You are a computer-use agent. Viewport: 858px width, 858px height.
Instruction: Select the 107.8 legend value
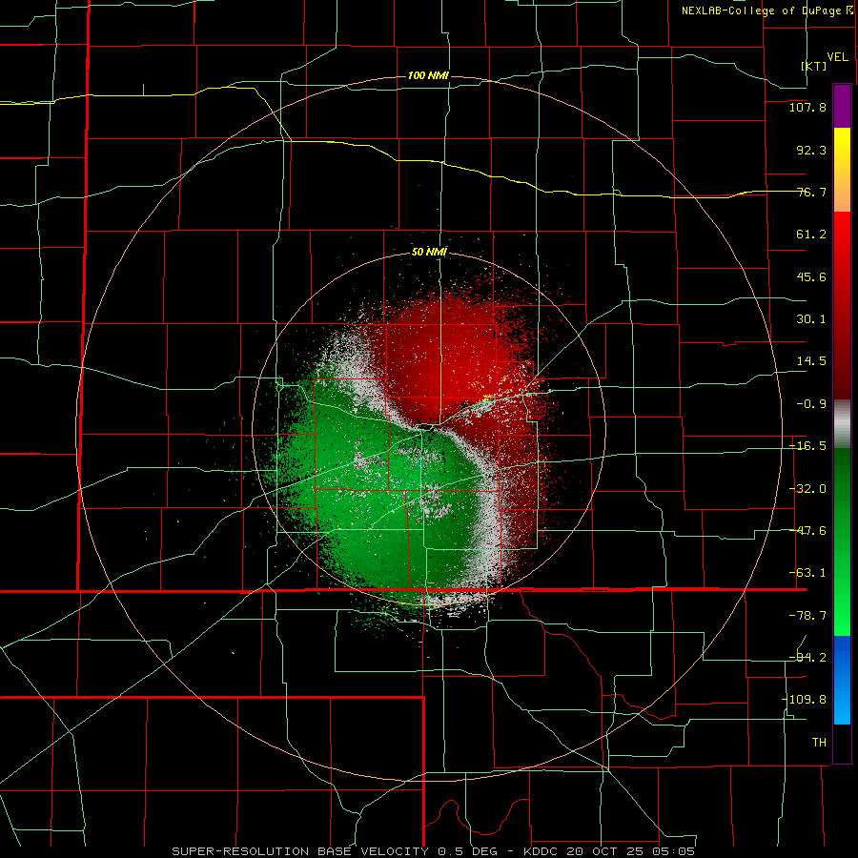click(807, 107)
